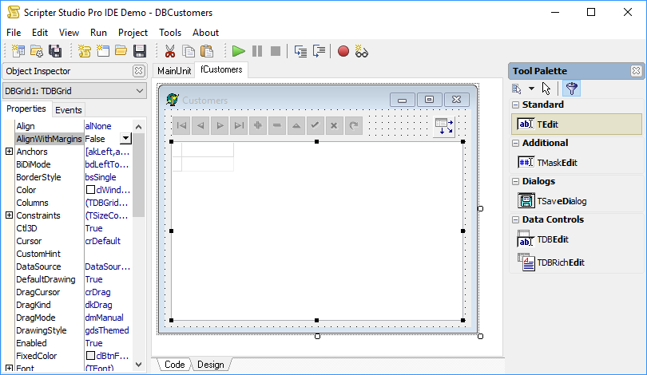This screenshot has height=375, width=647.
Task: Collapse the Data Controls palette category
Action: pos(515,220)
